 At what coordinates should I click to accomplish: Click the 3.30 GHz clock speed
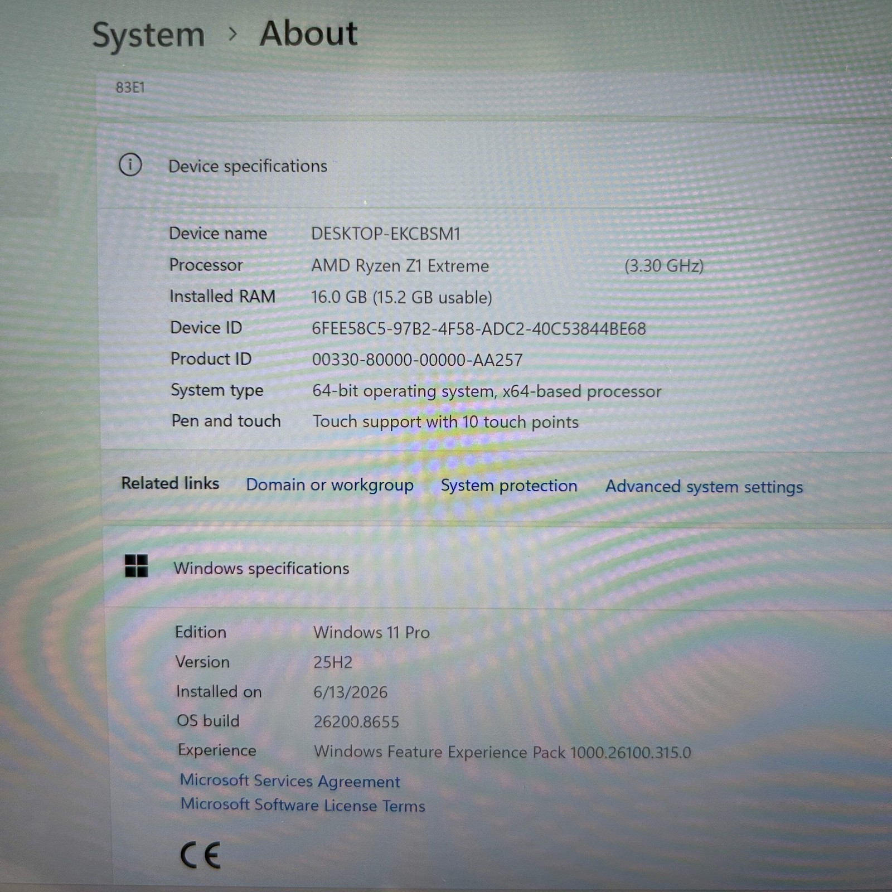664,266
